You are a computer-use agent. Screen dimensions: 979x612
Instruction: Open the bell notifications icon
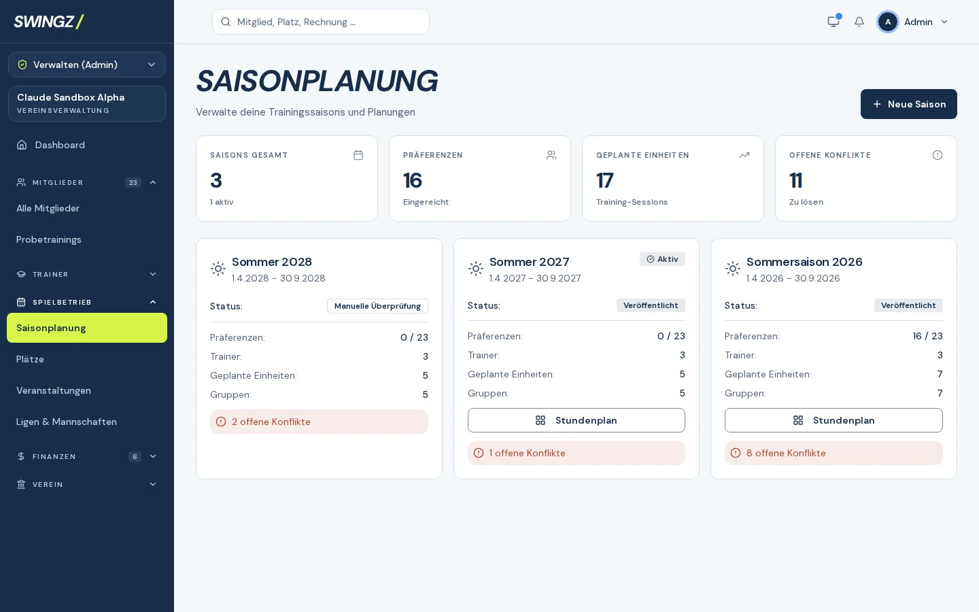tap(859, 22)
